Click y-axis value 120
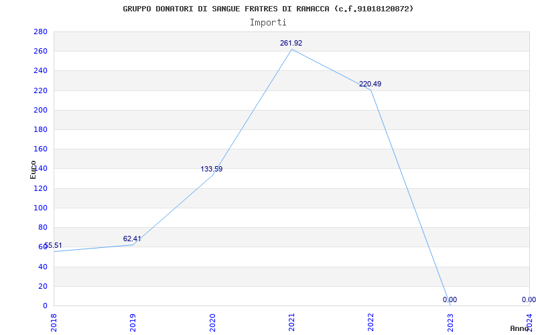 click(x=40, y=188)
